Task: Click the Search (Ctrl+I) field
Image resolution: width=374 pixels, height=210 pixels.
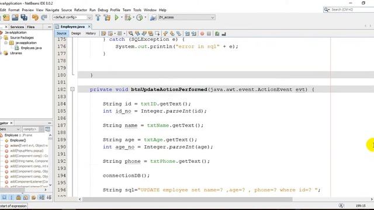Action: coord(352,9)
